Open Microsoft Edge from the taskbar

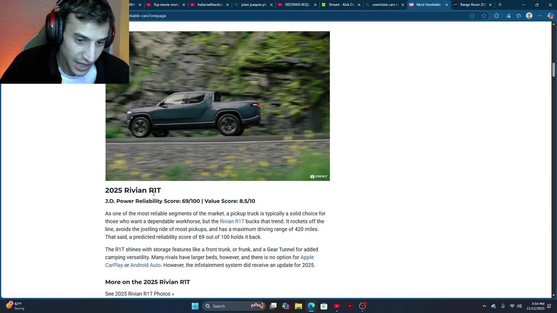pos(311,306)
